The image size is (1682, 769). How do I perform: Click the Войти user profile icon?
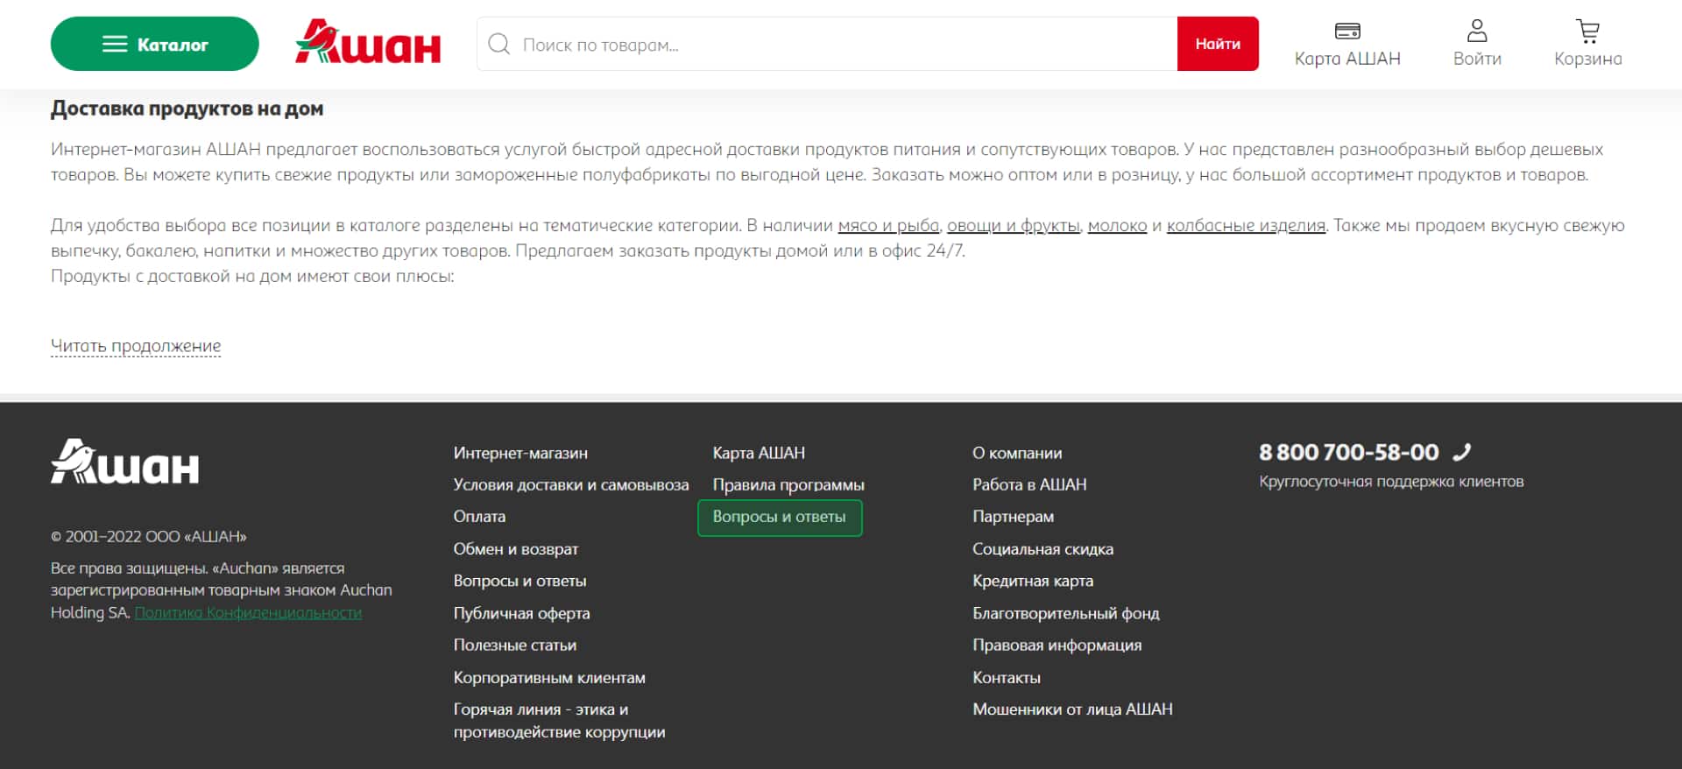click(1477, 32)
